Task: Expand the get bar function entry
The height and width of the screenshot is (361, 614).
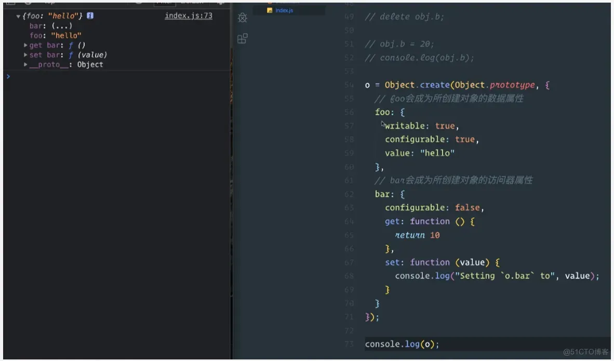Action: (25, 45)
